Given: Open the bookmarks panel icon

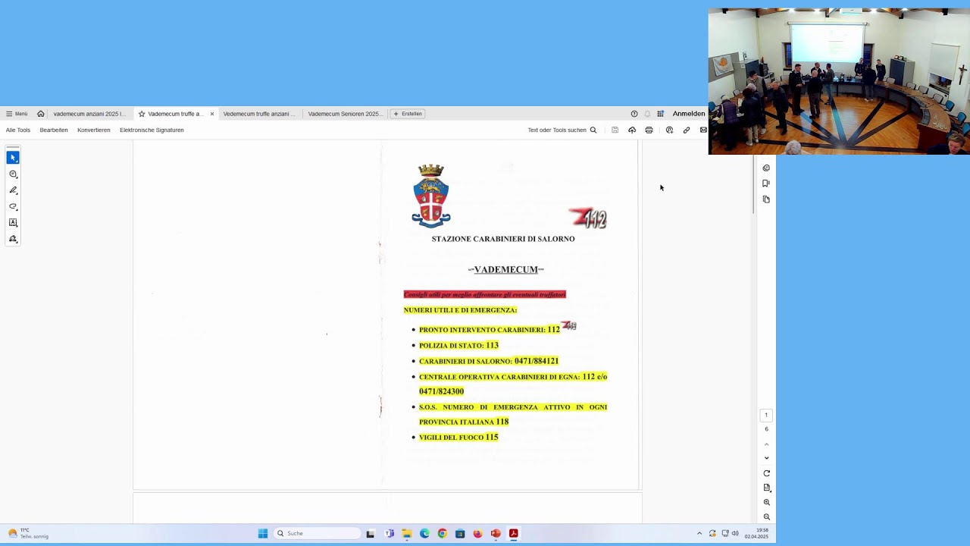Looking at the screenshot, I should [766, 184].
